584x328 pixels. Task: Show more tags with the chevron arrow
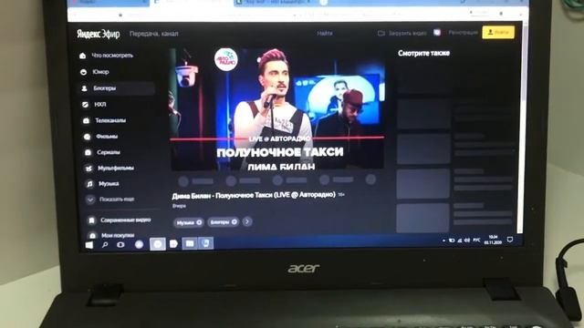pos(247,221)
